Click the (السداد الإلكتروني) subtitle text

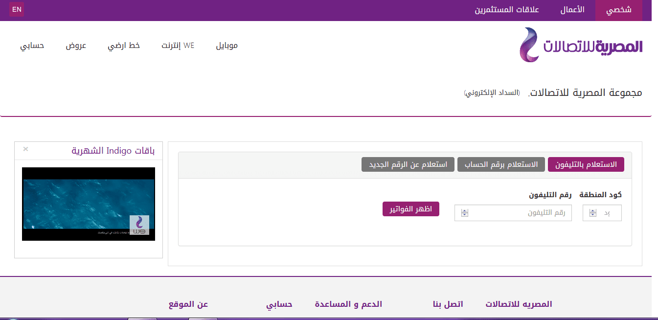click(492, 92)
